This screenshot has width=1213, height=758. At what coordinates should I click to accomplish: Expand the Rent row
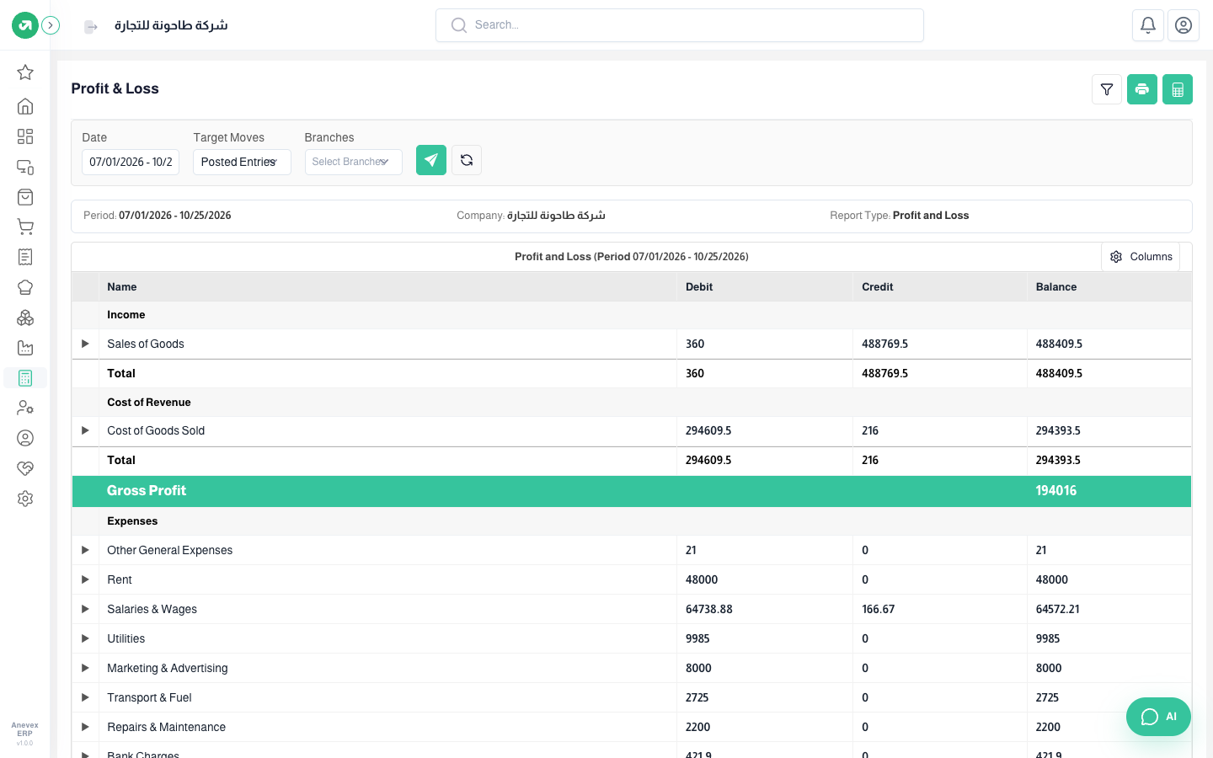point(85,579)
